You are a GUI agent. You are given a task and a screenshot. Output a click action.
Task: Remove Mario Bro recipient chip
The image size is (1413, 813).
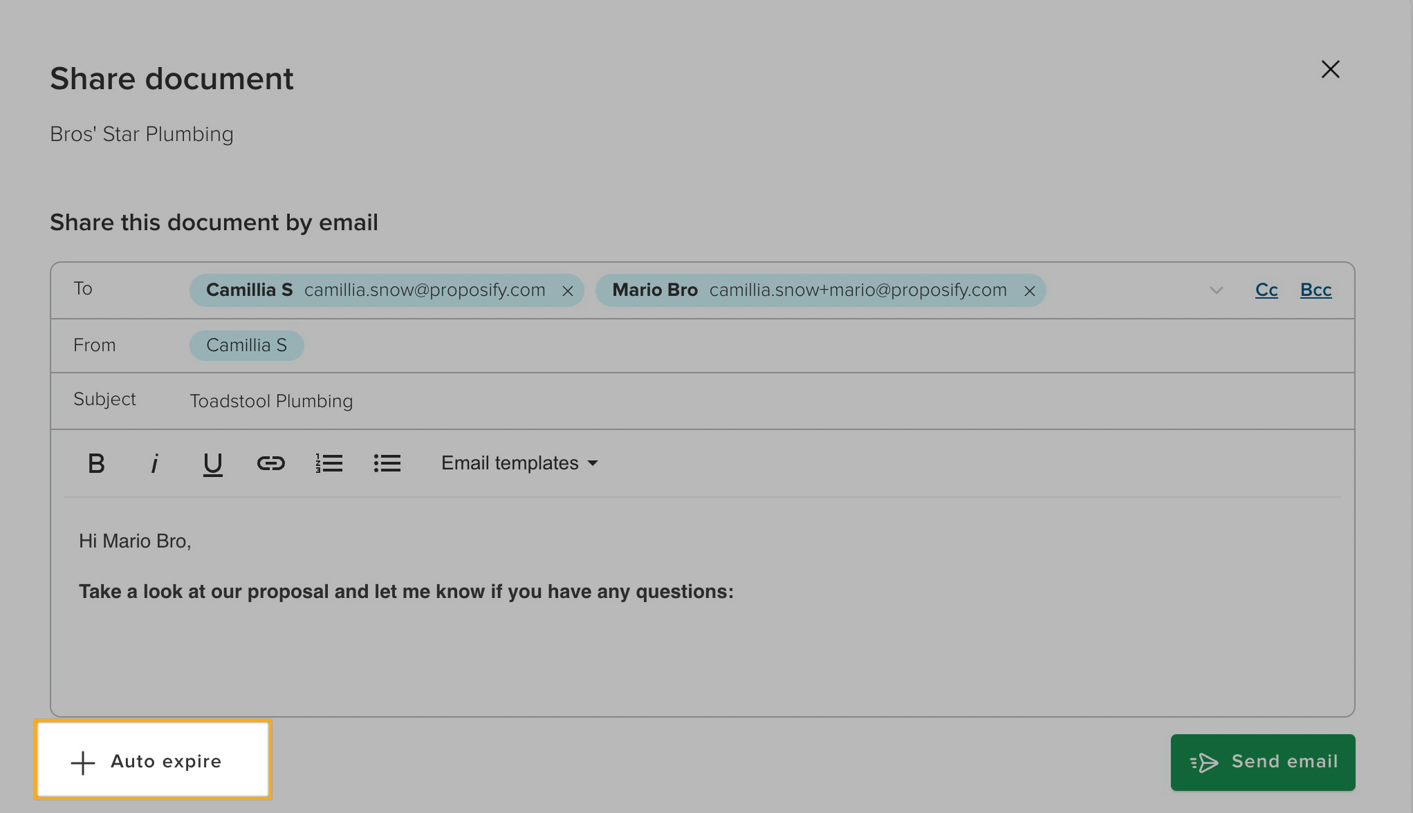(1029, 291)
